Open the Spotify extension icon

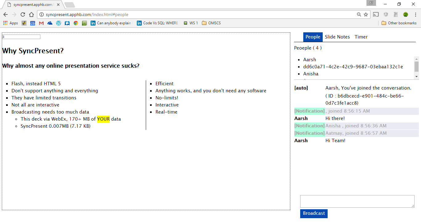[406, 14]
